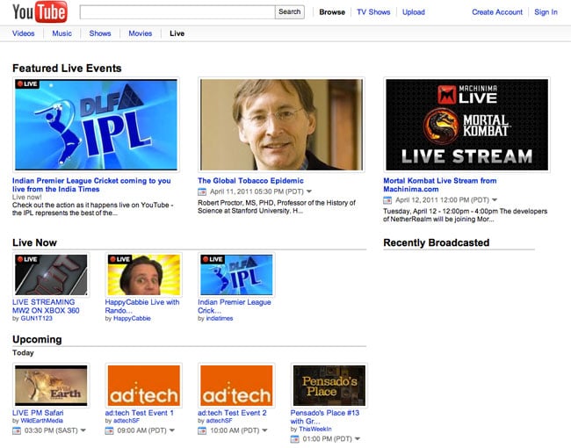Open the Wild Earth safari thumbnail
The height and width of the screenshot is (448, 571).
click(x=51, y=386)
